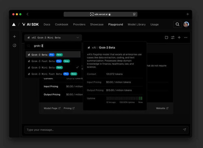This screenshot has width=203, height=148.
Task: Click the clear chat icon in toolbar
Action: 166,37
